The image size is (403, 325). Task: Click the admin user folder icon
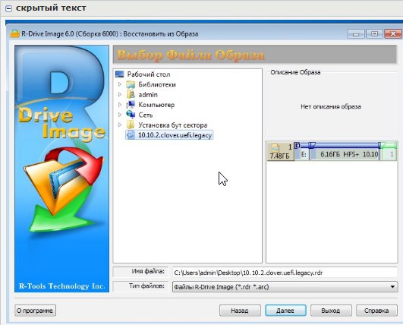point(131,95)
